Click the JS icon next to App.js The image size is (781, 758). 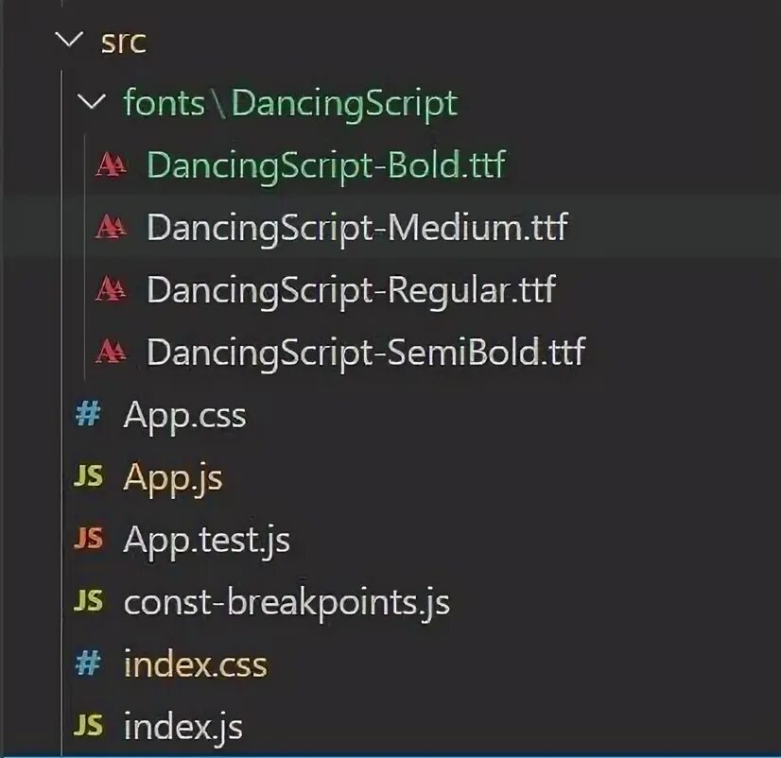(x=89, y=476)
